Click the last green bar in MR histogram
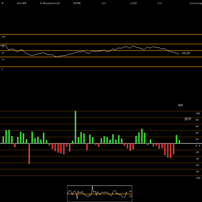The height and width of the screenshot is (202, 202). tap(179, 142)
